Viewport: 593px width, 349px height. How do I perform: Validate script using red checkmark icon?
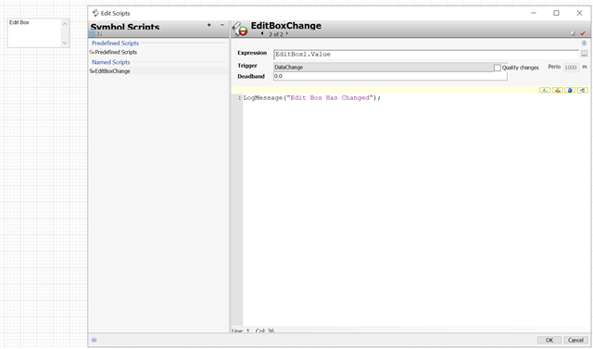pos(583,33)
